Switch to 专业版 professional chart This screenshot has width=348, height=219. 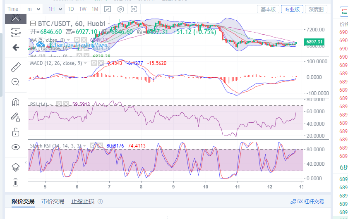click(x=292, y=10)
